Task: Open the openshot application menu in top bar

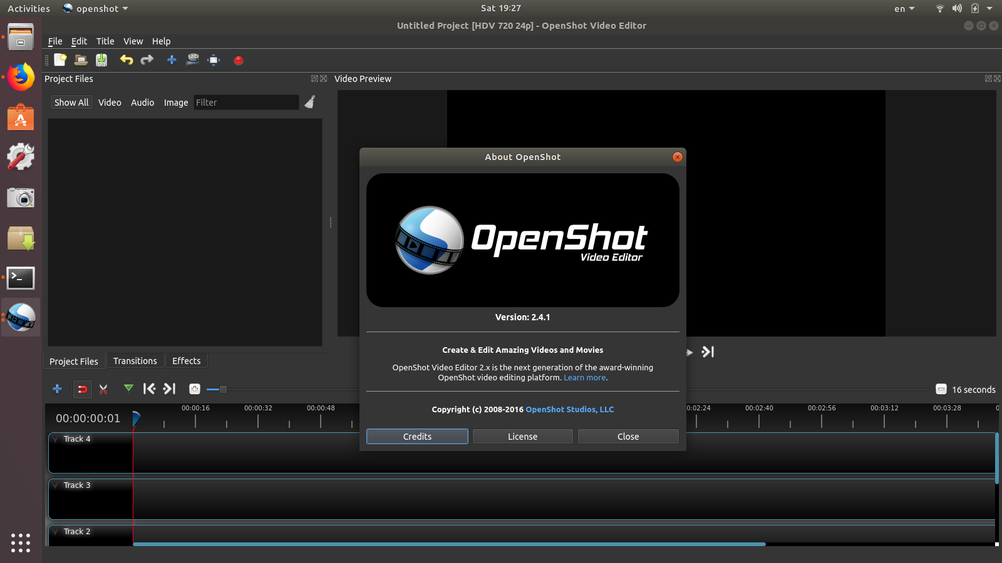Action: tap(95, 8)
